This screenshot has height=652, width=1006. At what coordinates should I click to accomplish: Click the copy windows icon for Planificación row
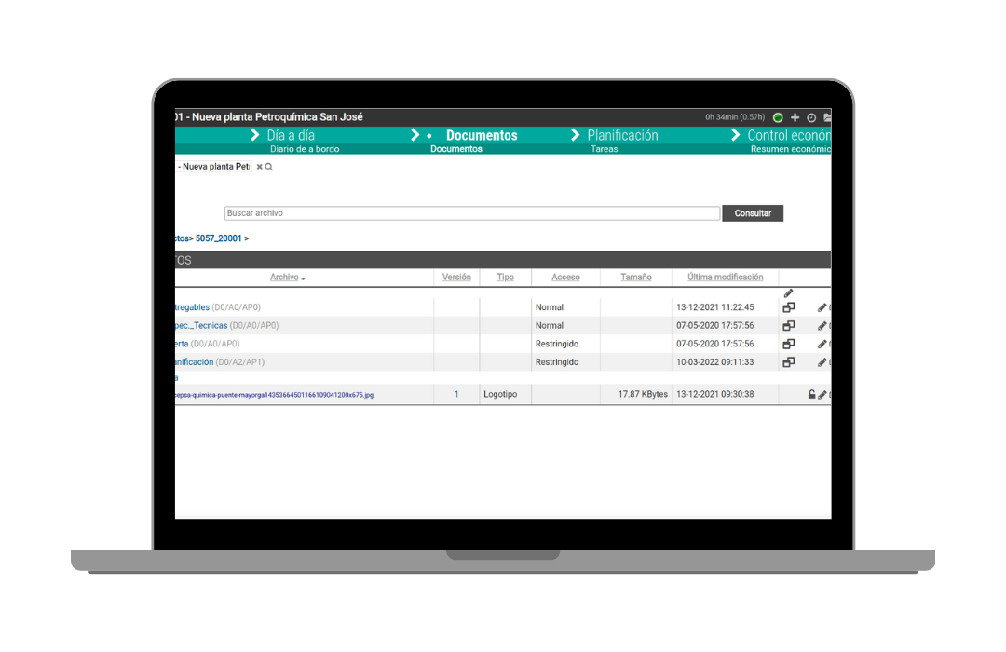click(x=788, y=362)
